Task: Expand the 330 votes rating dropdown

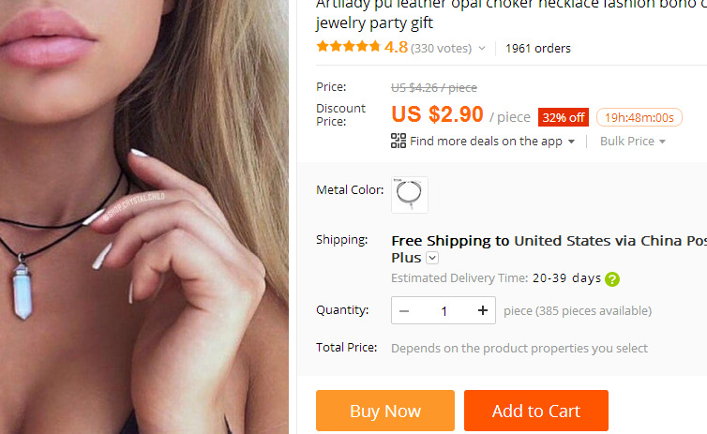Action: tap(482, 48)
